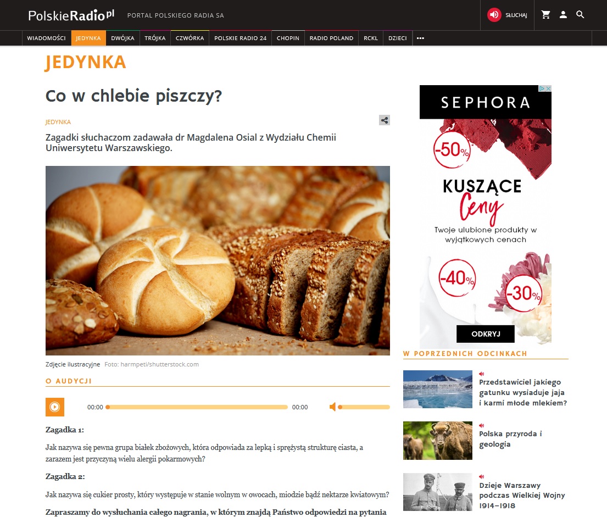
Task: Mute the audio player volume
Action: coord(332,407)
